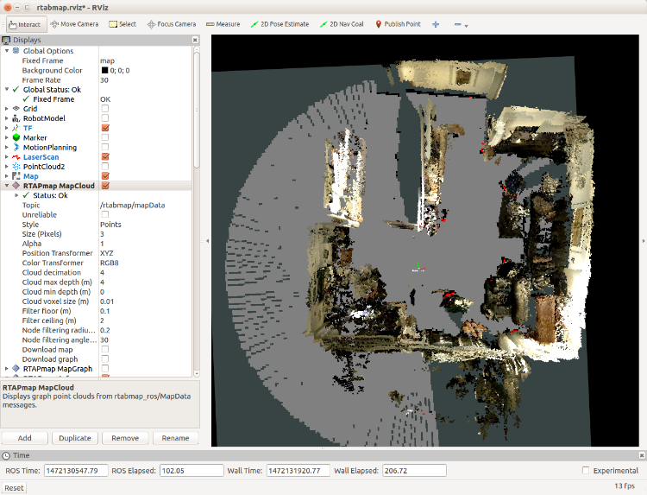647x495 pixels.
Task: Expand the RTAPmap MapGraph item
Action: [6, 368]
